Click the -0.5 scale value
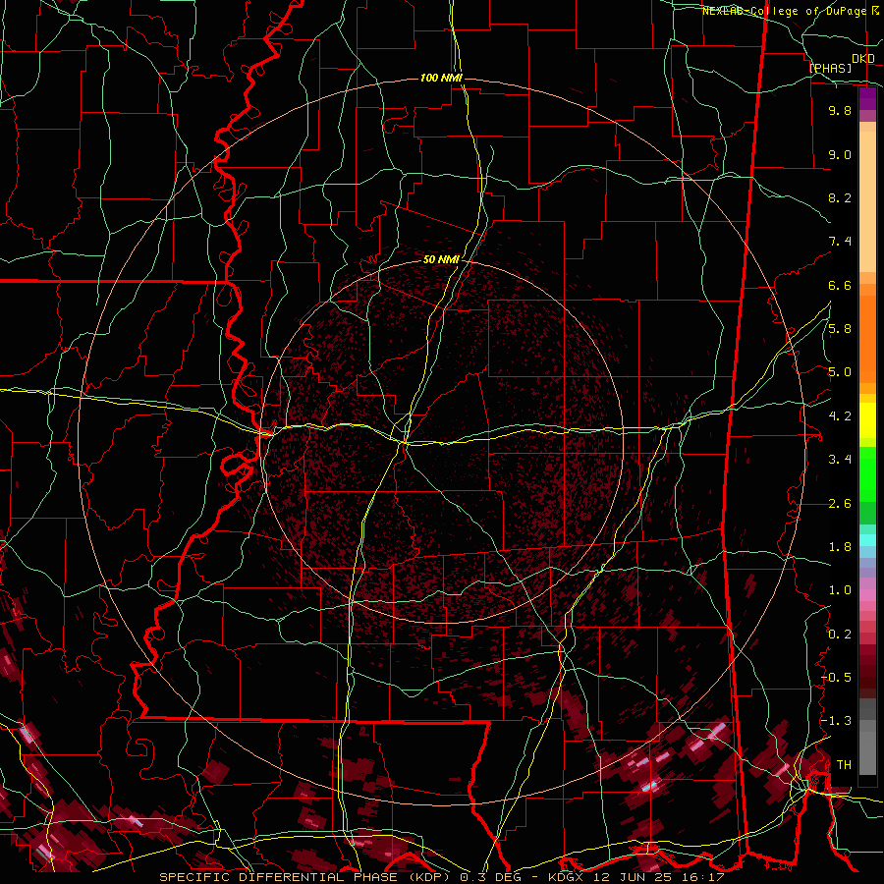Viewport: 884px width, 884px height. (836, 678)
